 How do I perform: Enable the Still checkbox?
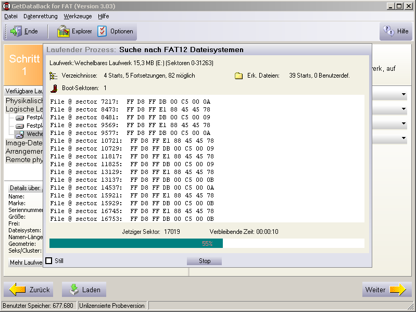tap(49, 260)
